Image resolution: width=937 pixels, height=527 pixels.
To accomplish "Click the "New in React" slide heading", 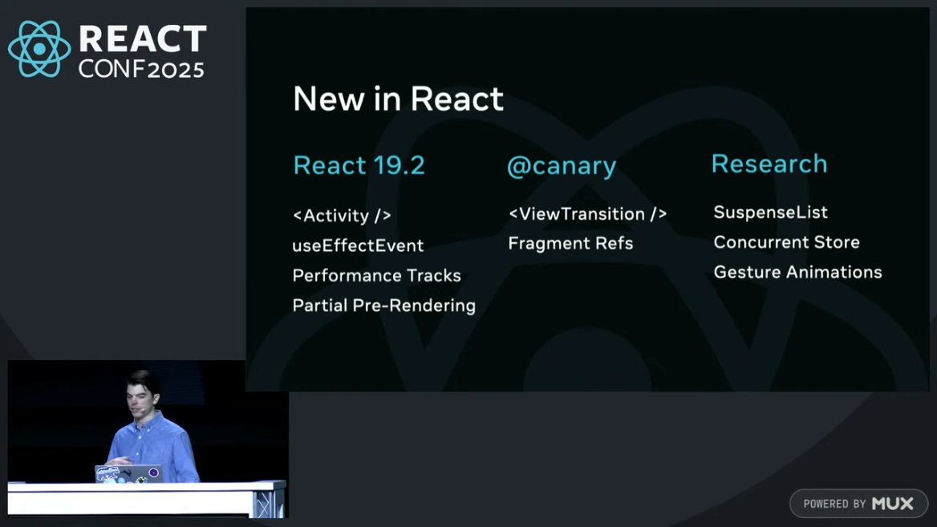I will [398, 99].
